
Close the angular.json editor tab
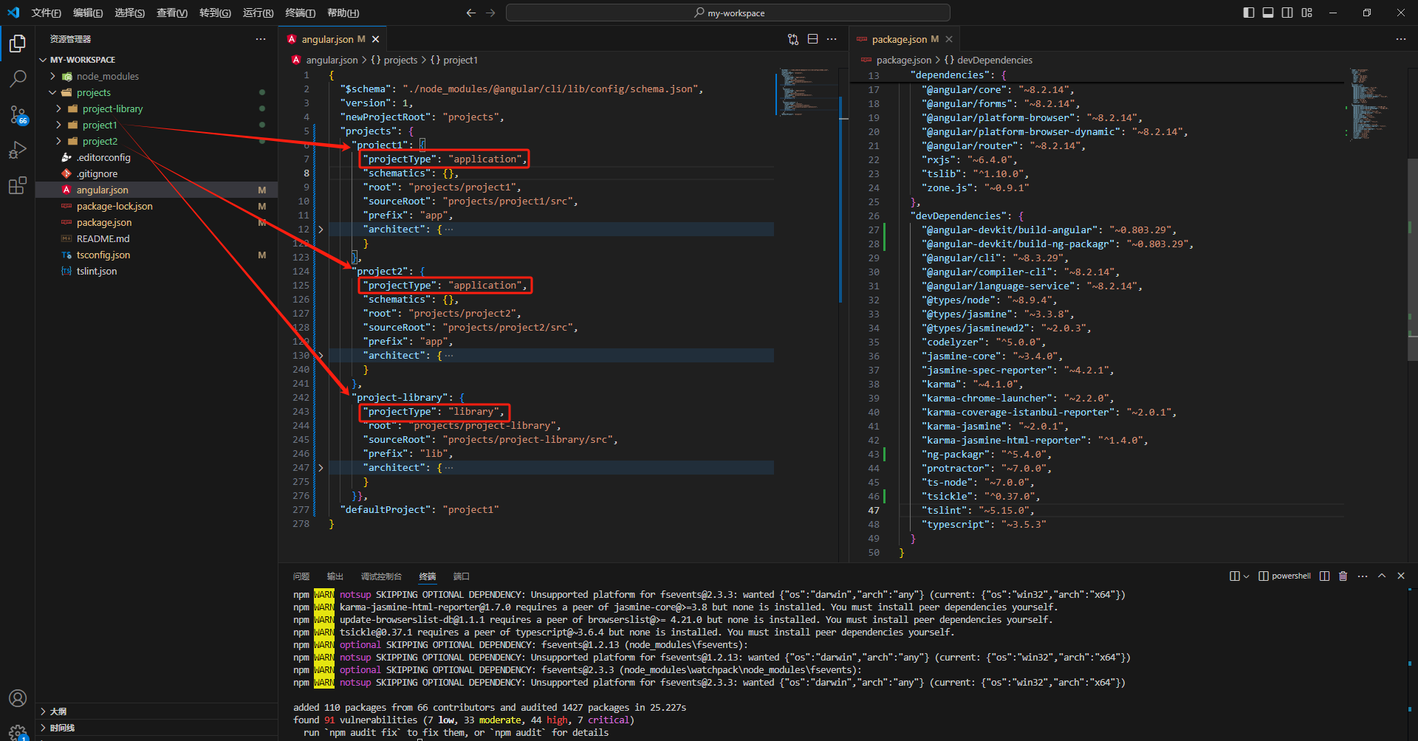click(x=376, y=39)
